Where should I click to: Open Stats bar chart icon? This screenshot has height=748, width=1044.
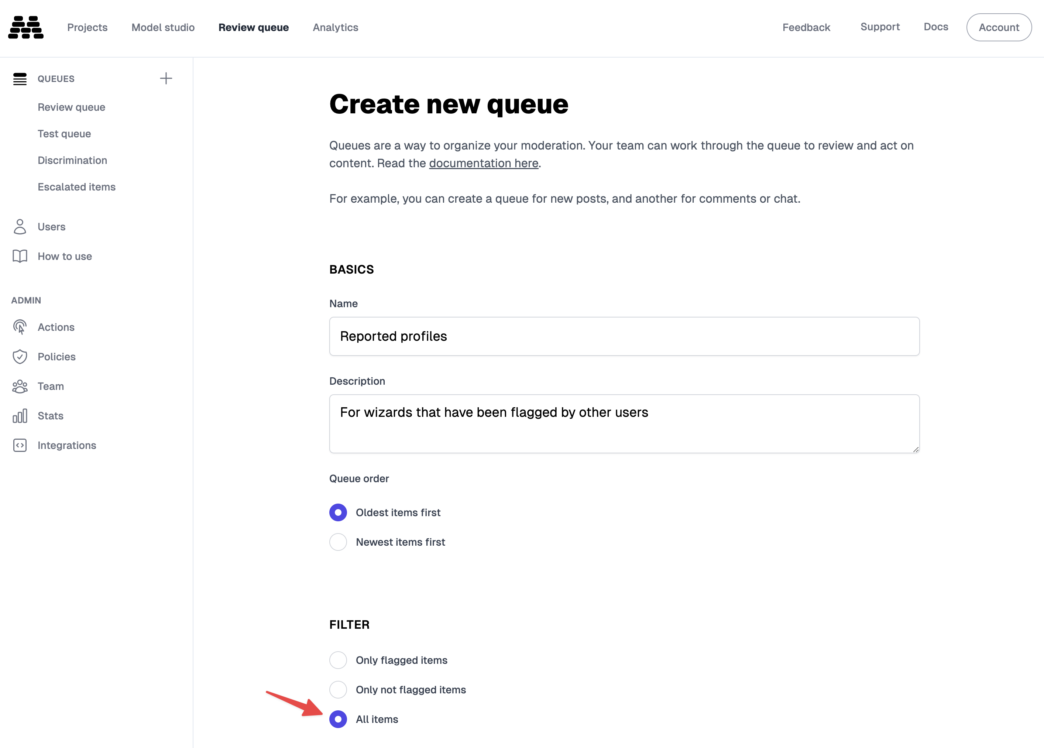(x=20, y=416)
